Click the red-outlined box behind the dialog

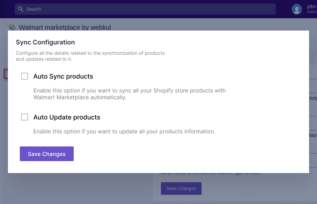tap(6, 74)
